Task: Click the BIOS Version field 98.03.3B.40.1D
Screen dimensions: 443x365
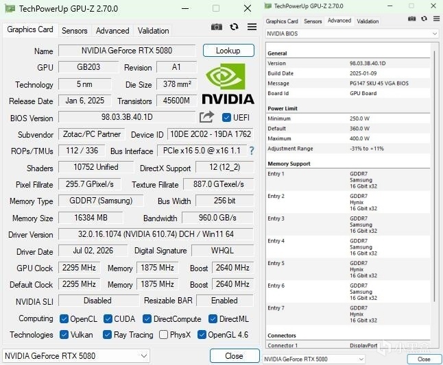Action: coord(127,117)
